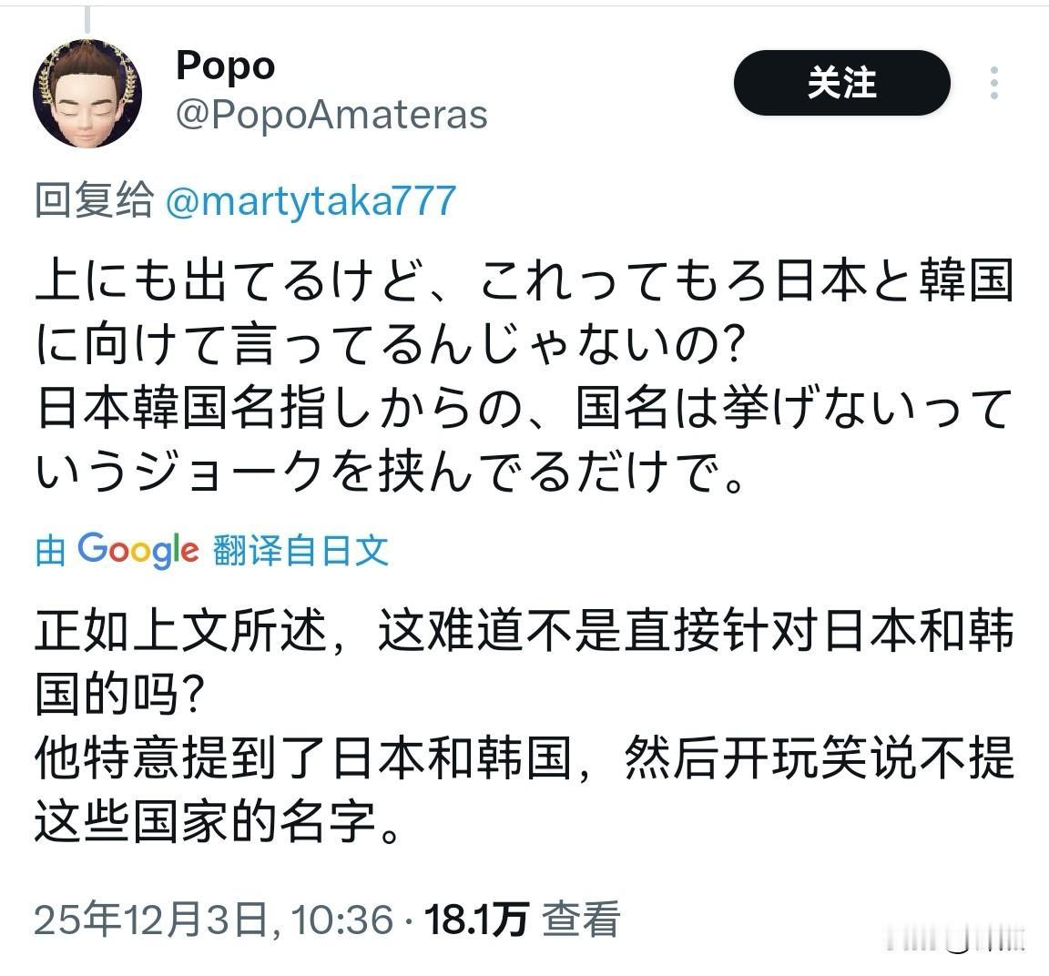Click the Google logo in translation credit
The height and width of the screenshot is (976, 1049).
[138, 551]
